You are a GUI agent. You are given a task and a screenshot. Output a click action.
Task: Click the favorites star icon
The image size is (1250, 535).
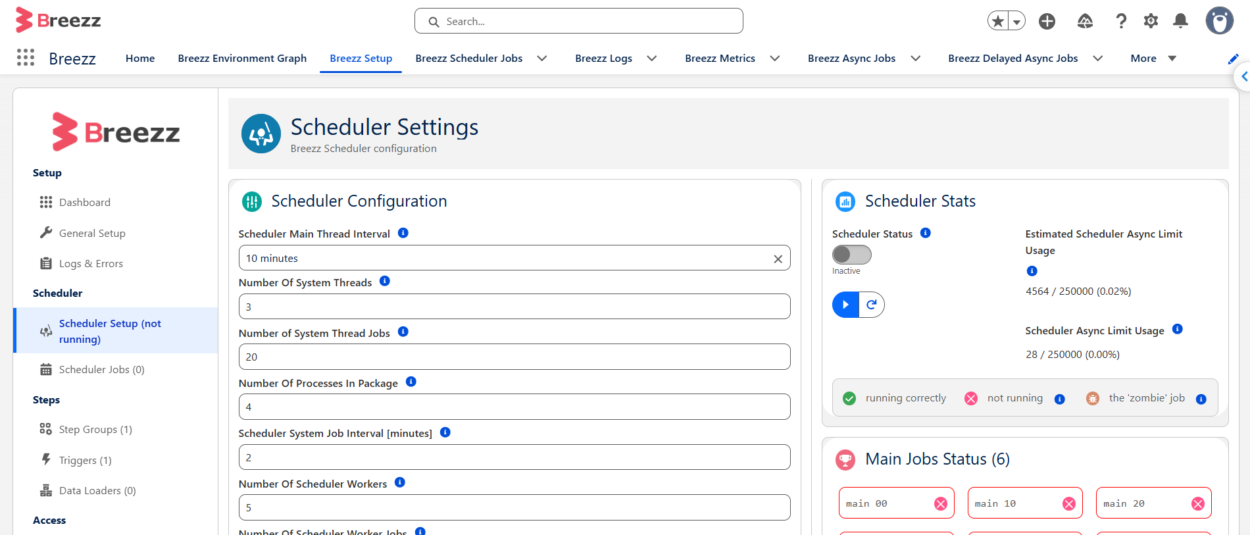point(998,21)
